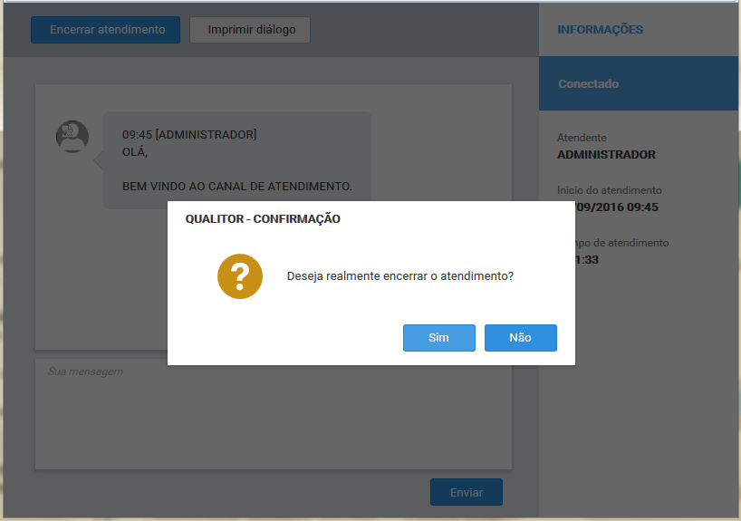This screenshot has height=521, width=741.
Task: Click the Imprimir diálogo button
Action: tap(251, 30)
